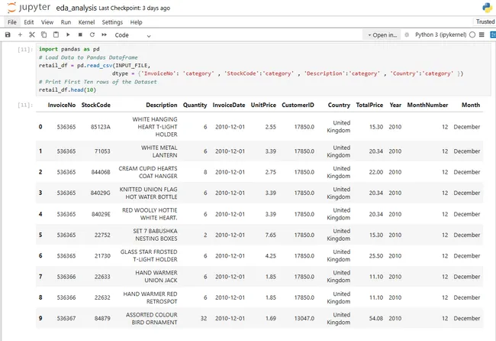Expand the Open in... dropdown
Viewport: 496px width, 341px height.
(x=382, y=35)
